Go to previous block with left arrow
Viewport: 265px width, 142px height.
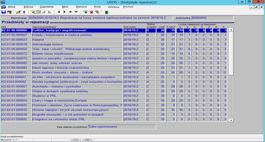click(59, 12)
